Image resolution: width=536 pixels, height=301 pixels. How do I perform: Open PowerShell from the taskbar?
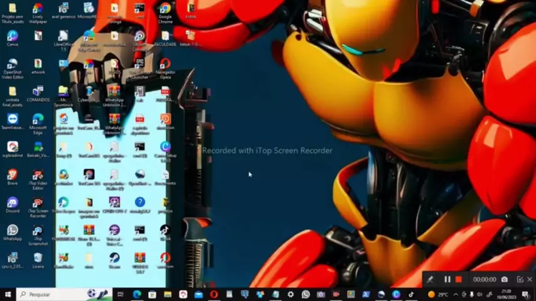pyautogui.click(x=366, y=294)
